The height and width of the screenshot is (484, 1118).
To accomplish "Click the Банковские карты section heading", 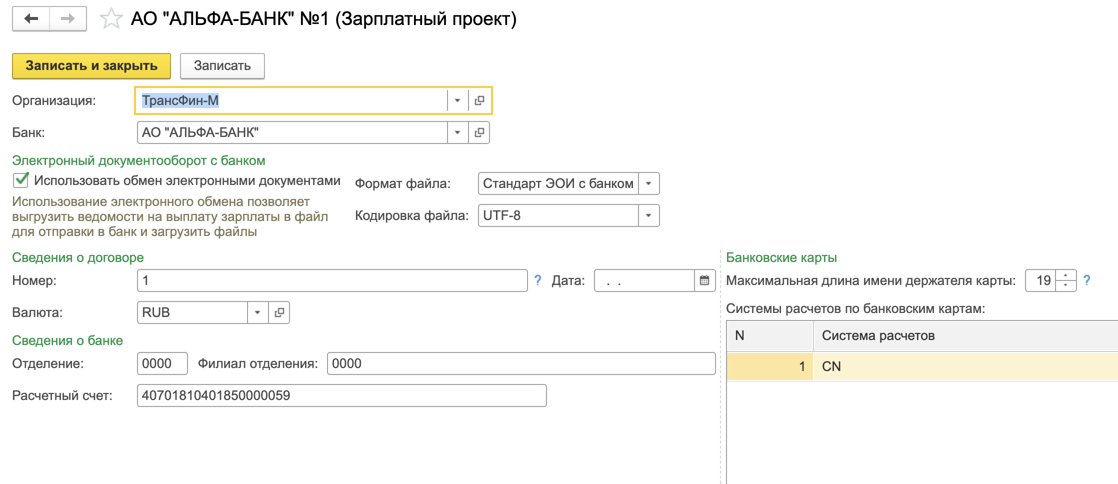I will click(781, 257).
